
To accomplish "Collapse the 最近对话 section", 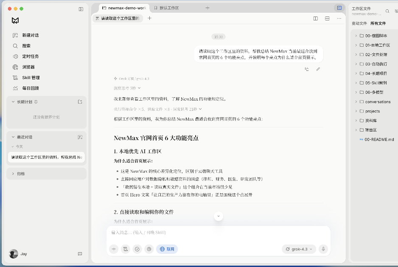I will click(x=13, y=137).
